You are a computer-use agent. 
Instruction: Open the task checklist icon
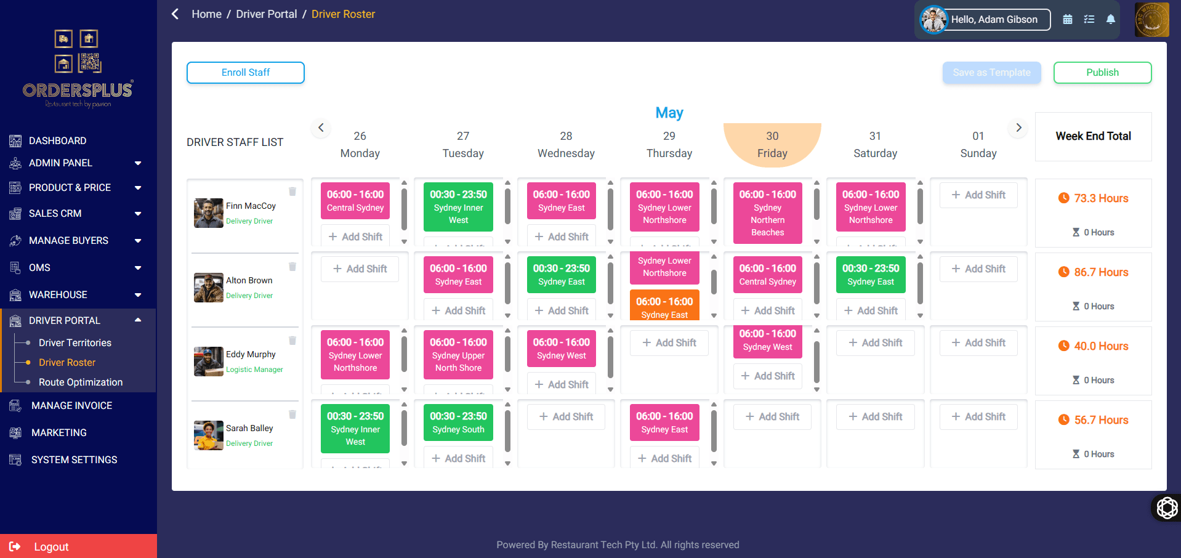(x=1089, y=19)
